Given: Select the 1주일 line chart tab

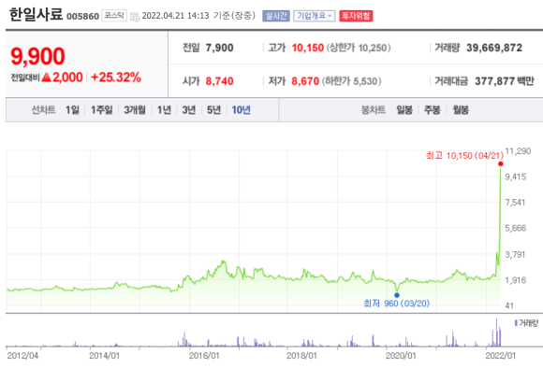Looking at the screenshot, I should 101,110.
